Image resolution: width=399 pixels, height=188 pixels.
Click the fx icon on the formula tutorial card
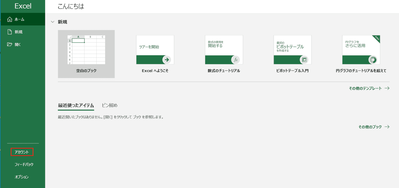235,60
